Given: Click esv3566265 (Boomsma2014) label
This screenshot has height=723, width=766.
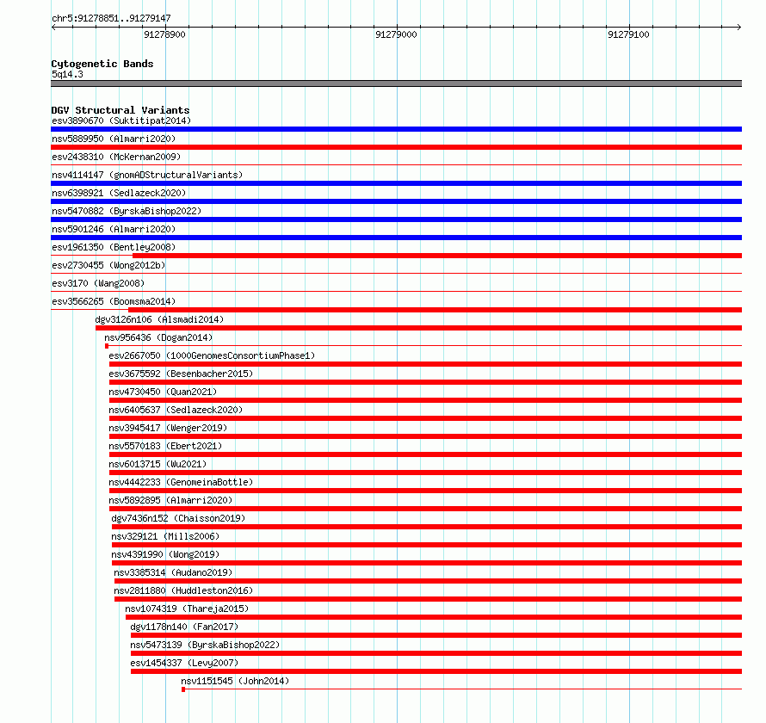Looking at the screenshot, I should pos(114,301).
